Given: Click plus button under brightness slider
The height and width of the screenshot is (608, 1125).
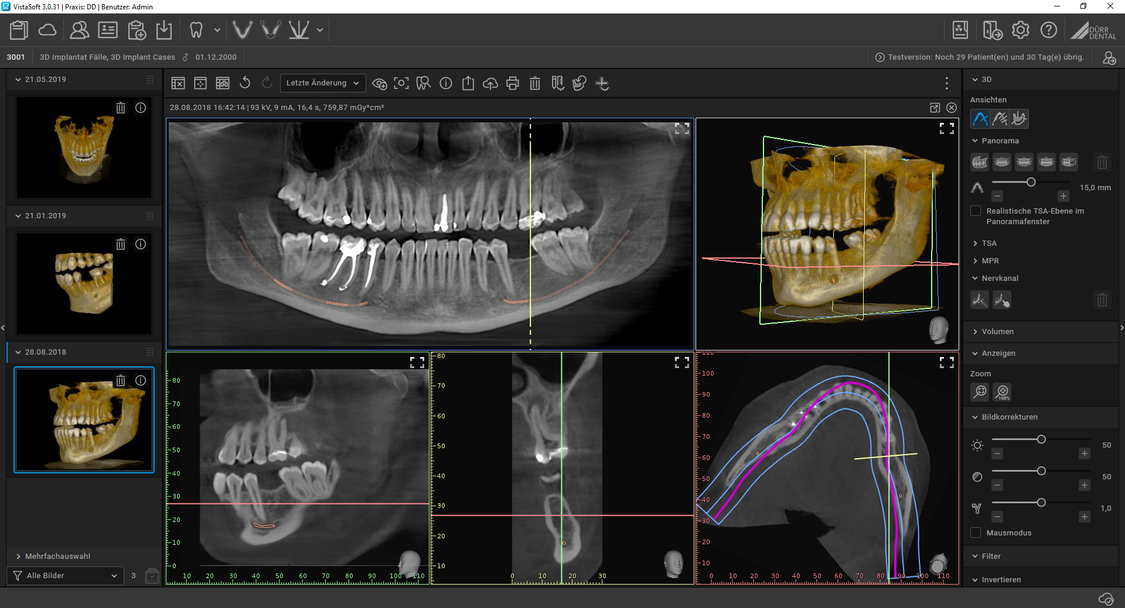Looking at the screenshot, I should [x=1084, y=454].
